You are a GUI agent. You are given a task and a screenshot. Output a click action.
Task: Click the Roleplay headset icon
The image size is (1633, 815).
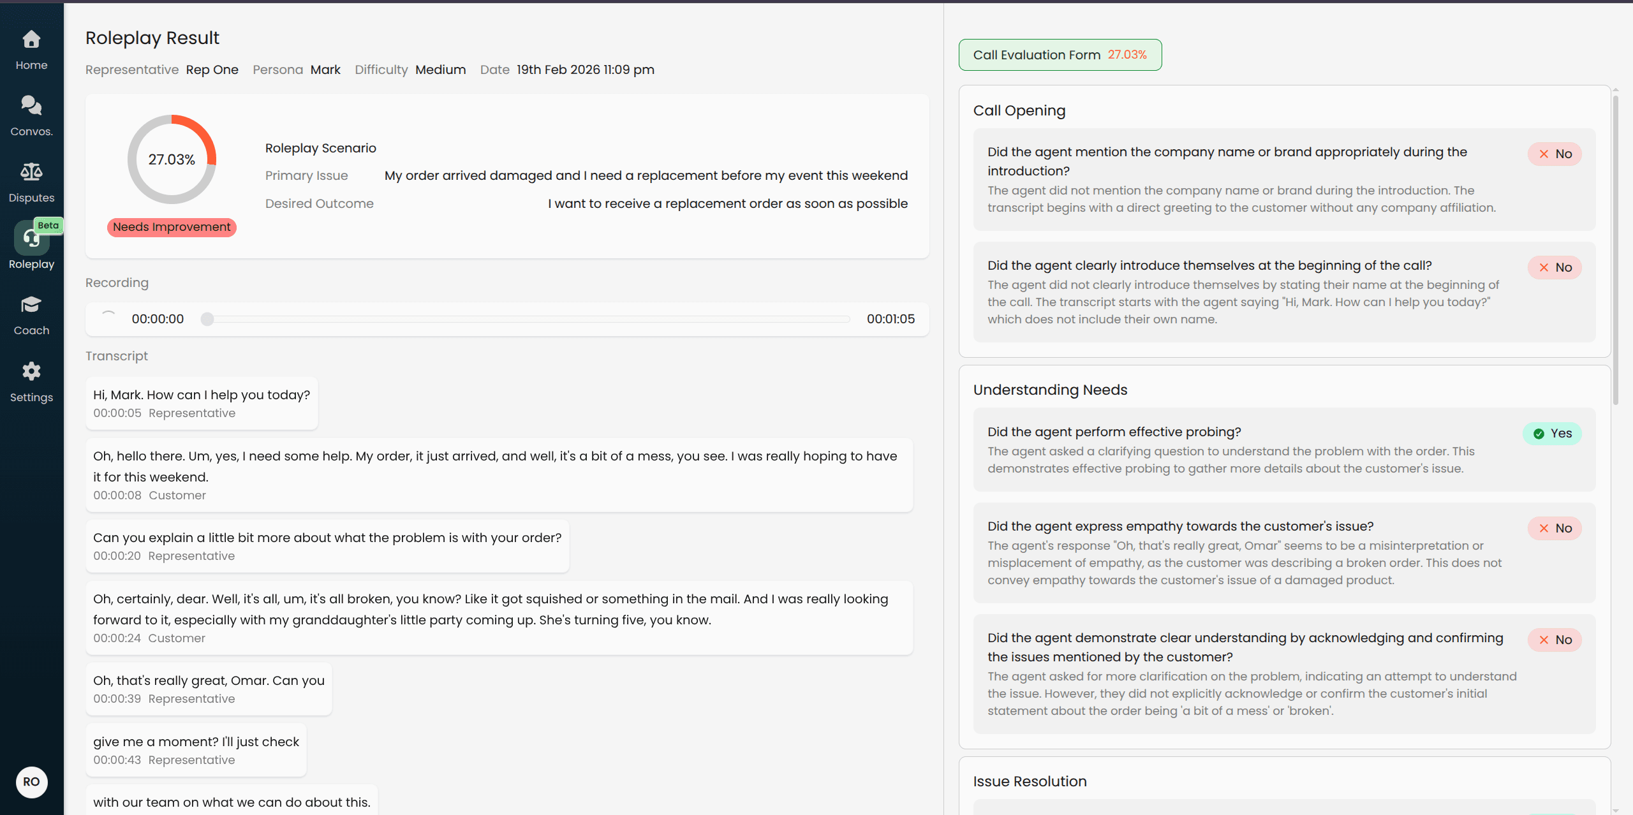pos(31,238)
